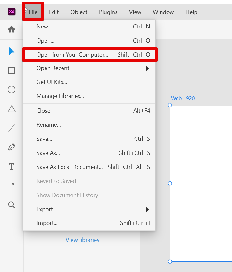The height and width of the screenshot is (272, 232).
Task: Select the Text tool
Action: pyautogui.click(x=12, y=166)
